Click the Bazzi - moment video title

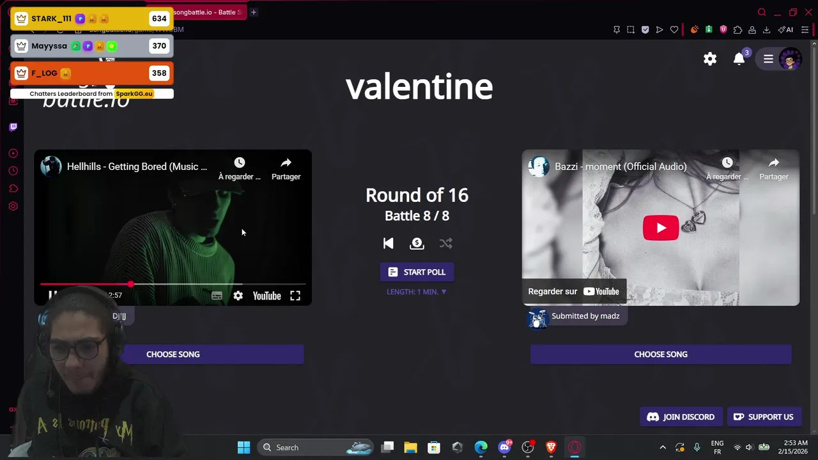coord(621,166)
